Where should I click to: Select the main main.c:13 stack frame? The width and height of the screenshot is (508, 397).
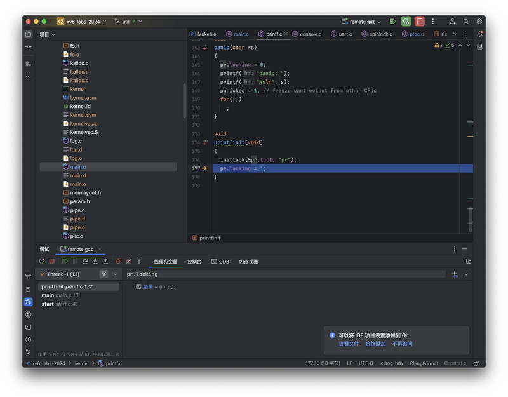coord(79,295)
